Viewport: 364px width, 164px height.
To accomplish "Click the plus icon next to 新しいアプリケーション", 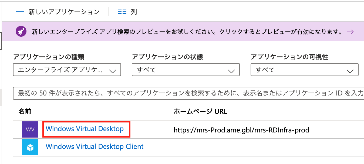I will pyautogui.click(x=20, y=11).
